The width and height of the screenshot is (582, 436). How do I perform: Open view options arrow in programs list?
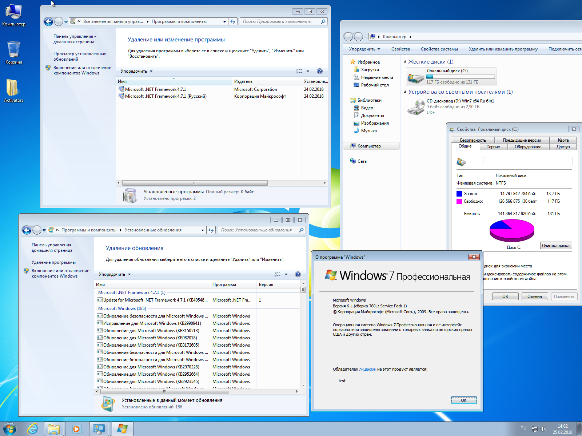tap(308, 71)
